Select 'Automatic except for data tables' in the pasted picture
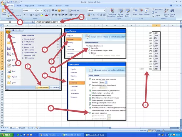Image resolution: width=182 pixels, height=137 pixels. pos(89,50)
